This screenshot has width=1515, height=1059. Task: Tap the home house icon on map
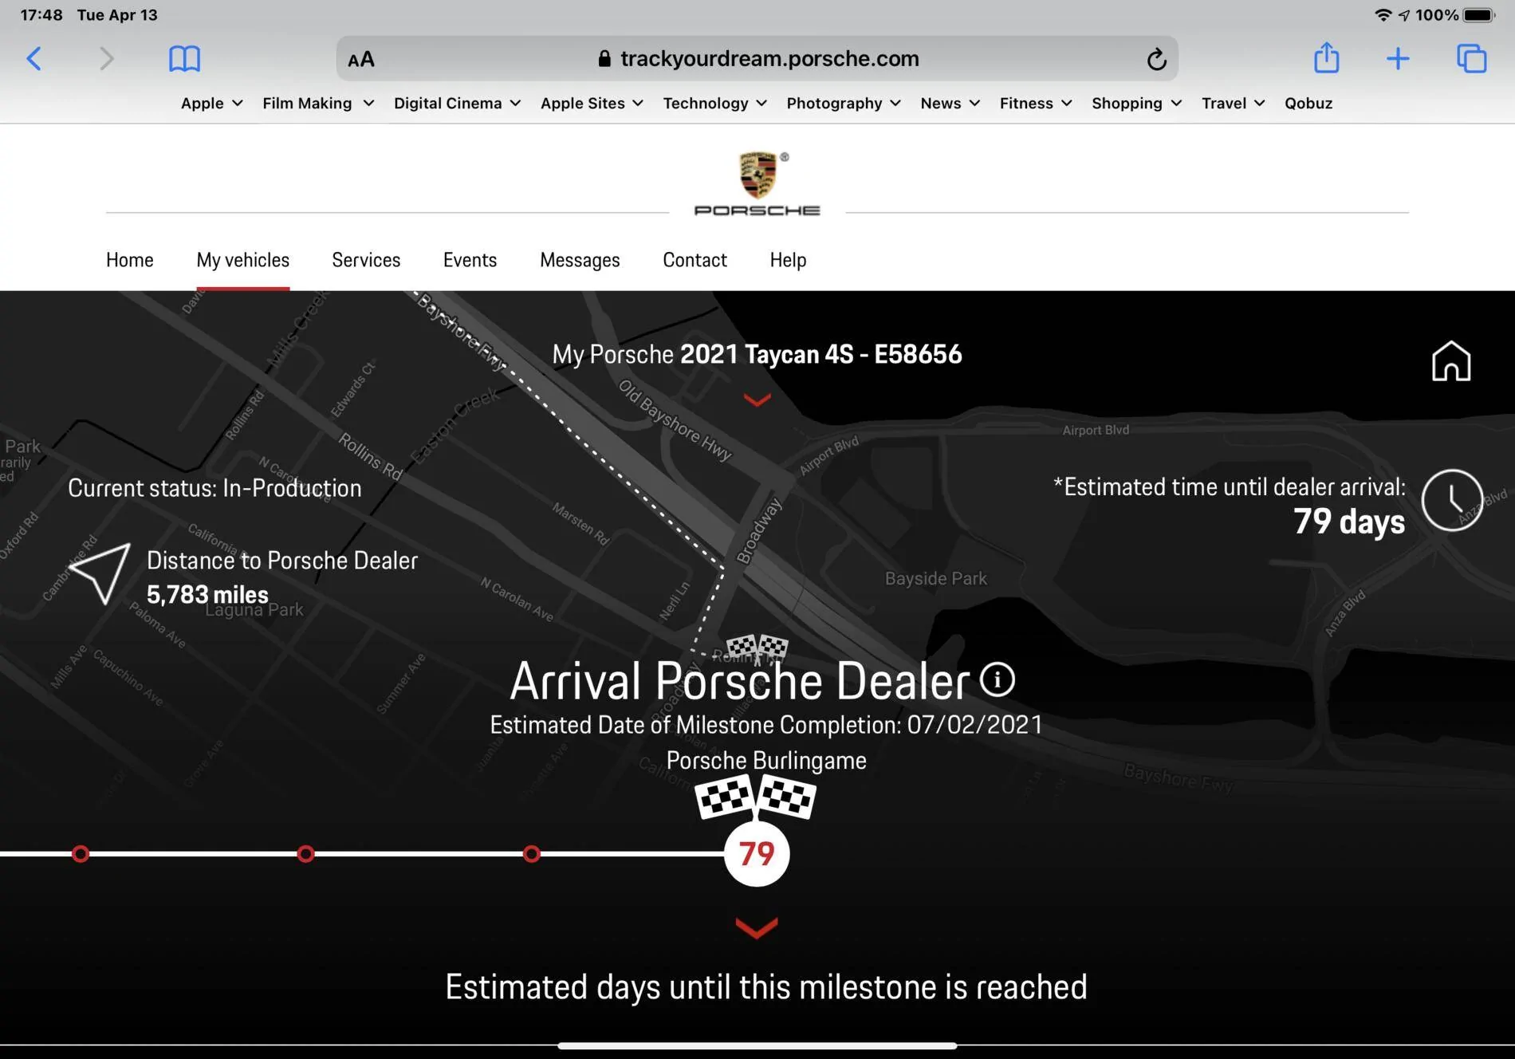1451,361
